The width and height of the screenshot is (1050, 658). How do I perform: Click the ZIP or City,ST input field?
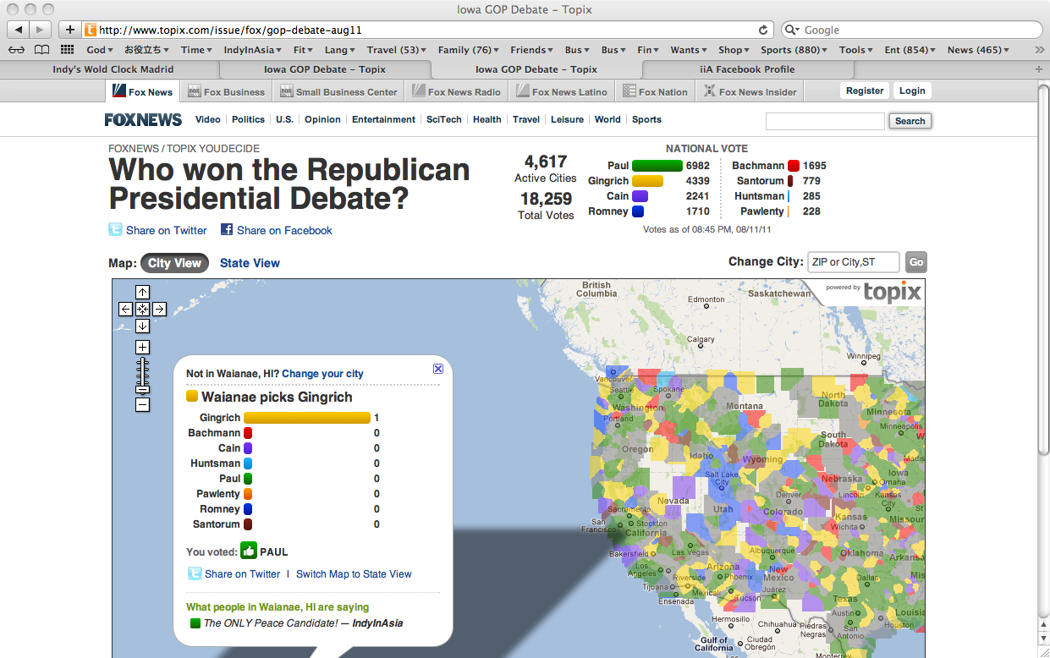[x=853, y=262]
